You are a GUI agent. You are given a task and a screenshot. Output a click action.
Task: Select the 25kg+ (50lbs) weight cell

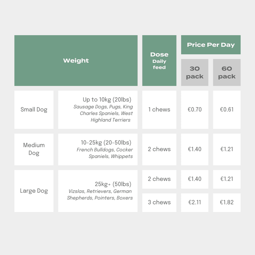pyautogui.click(x=98, y=191)
